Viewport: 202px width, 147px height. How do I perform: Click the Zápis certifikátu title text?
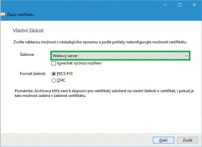pos(21,15)
